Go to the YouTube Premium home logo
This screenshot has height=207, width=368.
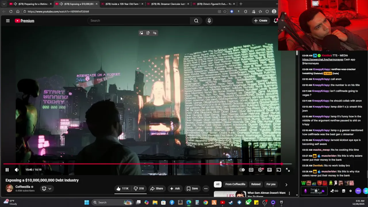click(x=24, y=21)
